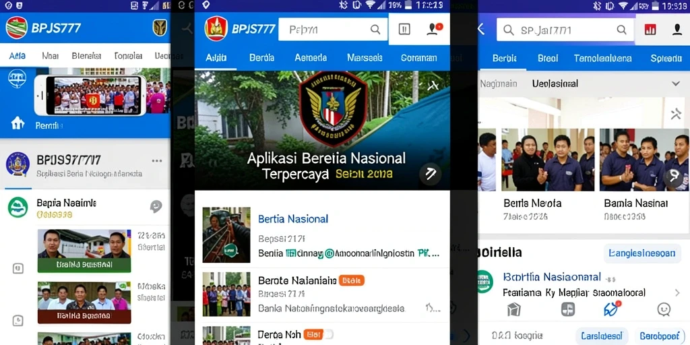Image resolution: width=690 pixels, height=345 pixels.
Task: Tap the crossed-tools icon on the middle banner
Action: 433,86
